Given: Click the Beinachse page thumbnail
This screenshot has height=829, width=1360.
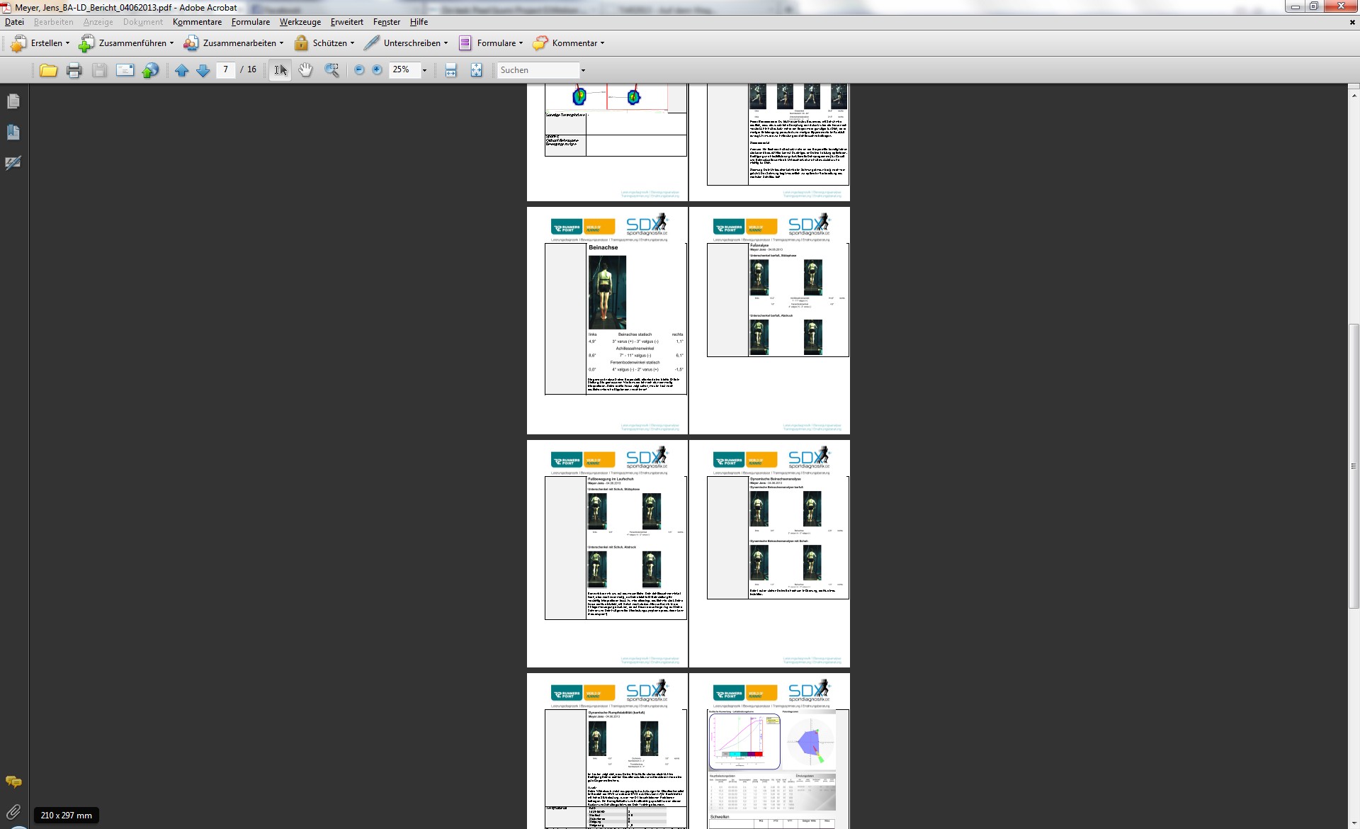Looking at the screenshot, I should [607, 320].
